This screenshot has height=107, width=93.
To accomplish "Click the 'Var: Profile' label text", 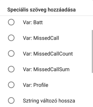I will [x=35, y=85].
